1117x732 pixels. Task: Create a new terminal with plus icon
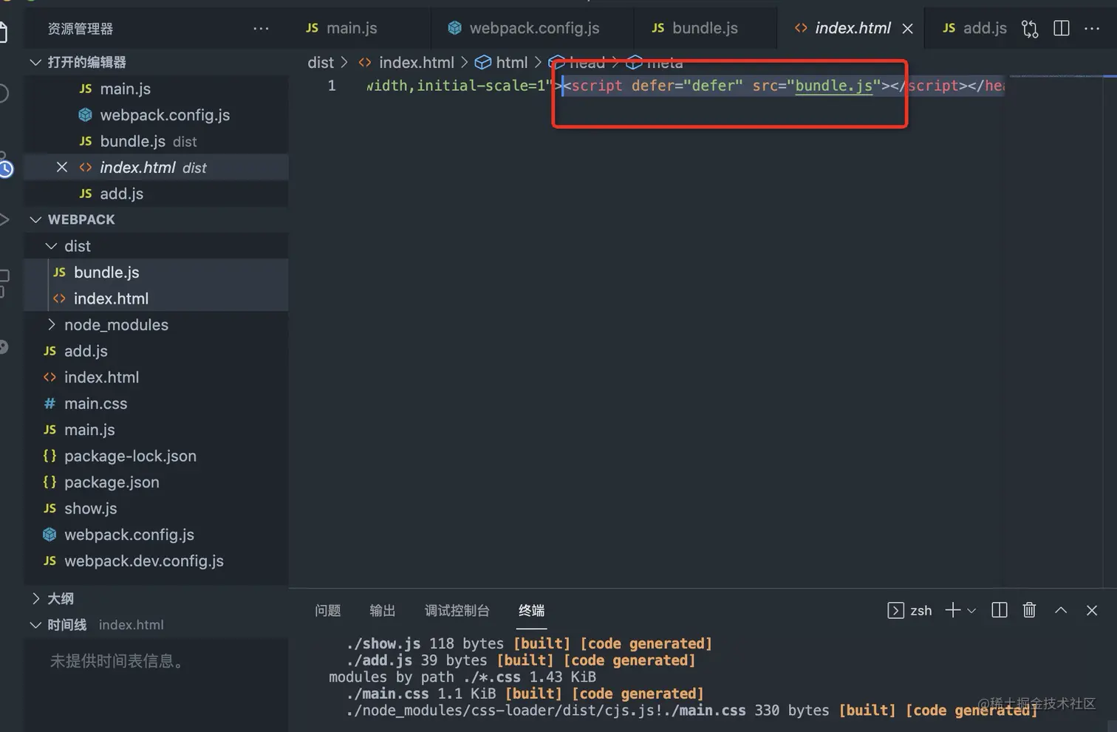click(x=953, y=610)
